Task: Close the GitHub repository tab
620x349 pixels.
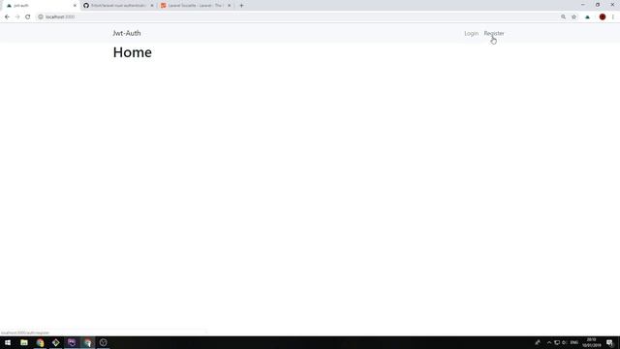Action: pos(152,6)
